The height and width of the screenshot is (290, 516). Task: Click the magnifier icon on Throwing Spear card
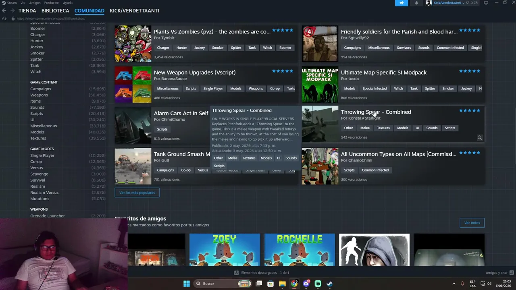480,138
